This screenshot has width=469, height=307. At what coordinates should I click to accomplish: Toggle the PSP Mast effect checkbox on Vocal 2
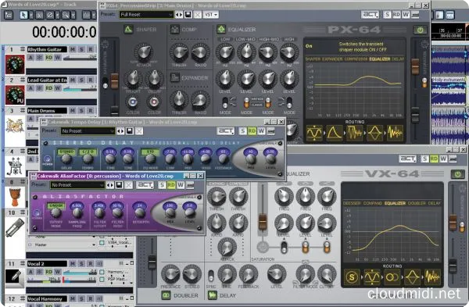click(x=102, y=280)
